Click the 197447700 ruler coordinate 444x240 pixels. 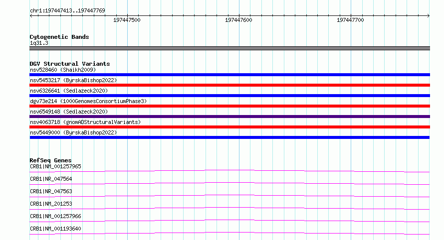click(x=350, y=20)
